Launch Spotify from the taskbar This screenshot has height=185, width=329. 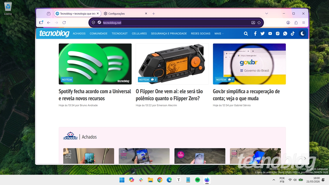tap(197, 180)
